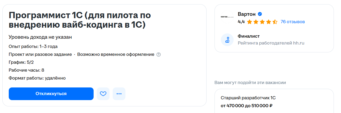This screenshot has height=113, width=341.
Task: Open the three-dot more actions menu
Action: (119, 94)
